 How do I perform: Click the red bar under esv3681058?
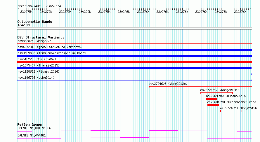tap(213, 105)
